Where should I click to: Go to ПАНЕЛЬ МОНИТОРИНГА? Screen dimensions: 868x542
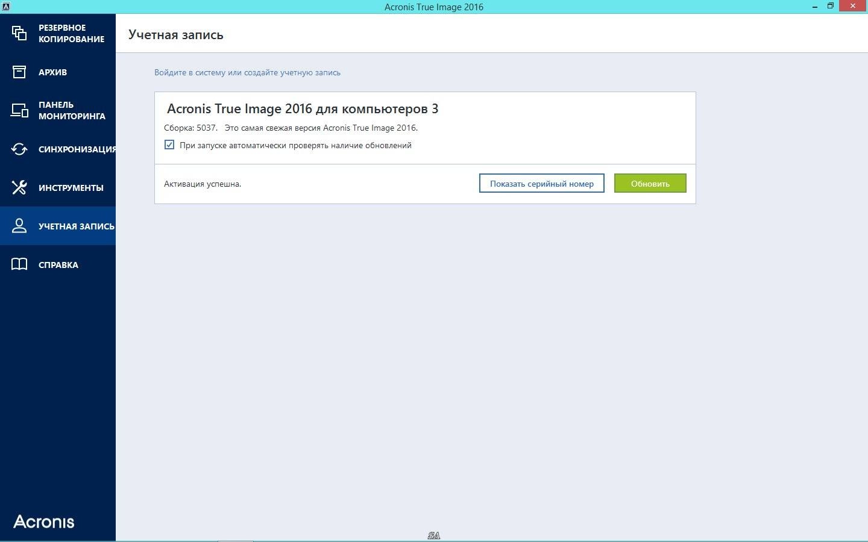[58, 110]
